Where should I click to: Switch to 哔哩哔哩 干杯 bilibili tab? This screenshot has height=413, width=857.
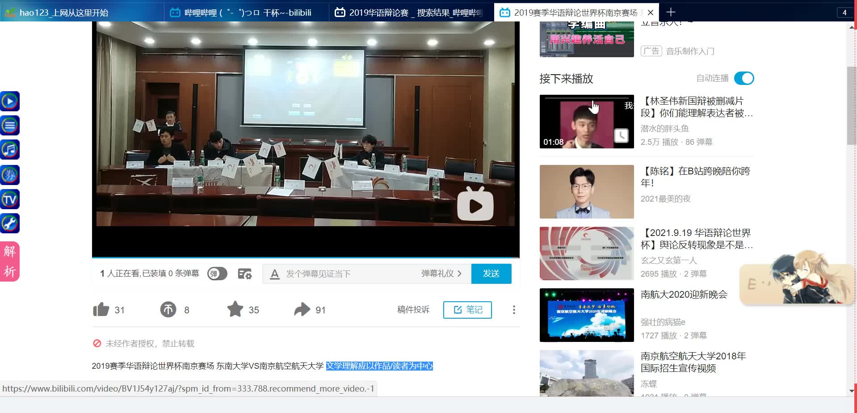click(247, 13)
